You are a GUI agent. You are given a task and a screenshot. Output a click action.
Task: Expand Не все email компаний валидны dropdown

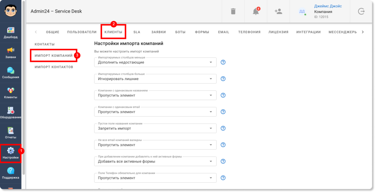coord(155,145)
